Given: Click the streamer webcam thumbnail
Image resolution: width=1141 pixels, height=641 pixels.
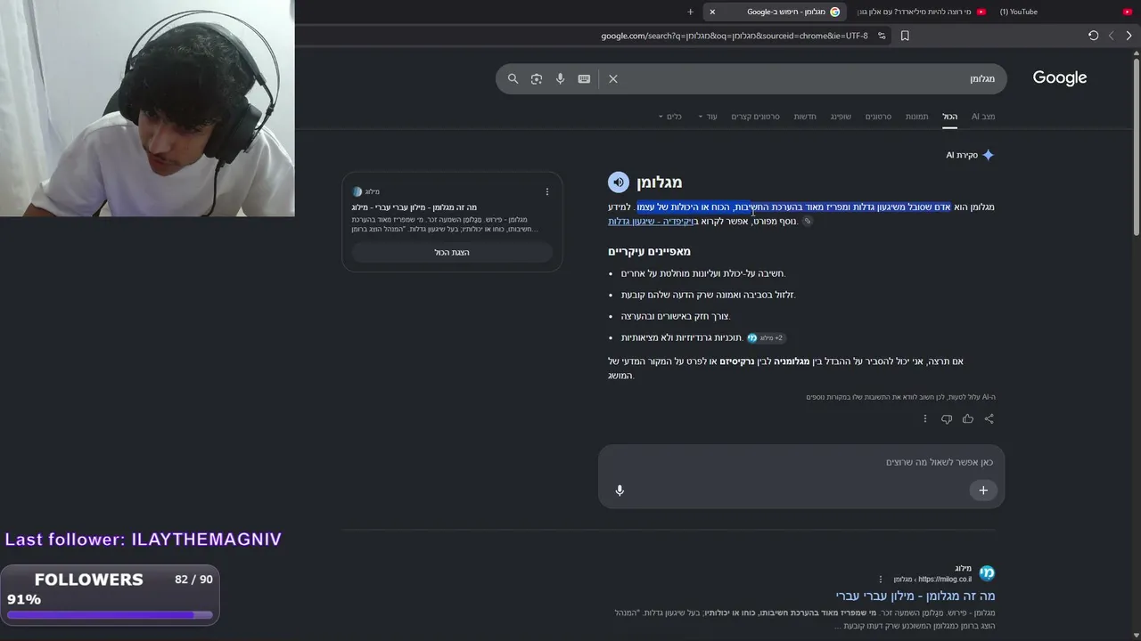Looking at the screenshot, I should pyautogui.click(x=147, y=108).
